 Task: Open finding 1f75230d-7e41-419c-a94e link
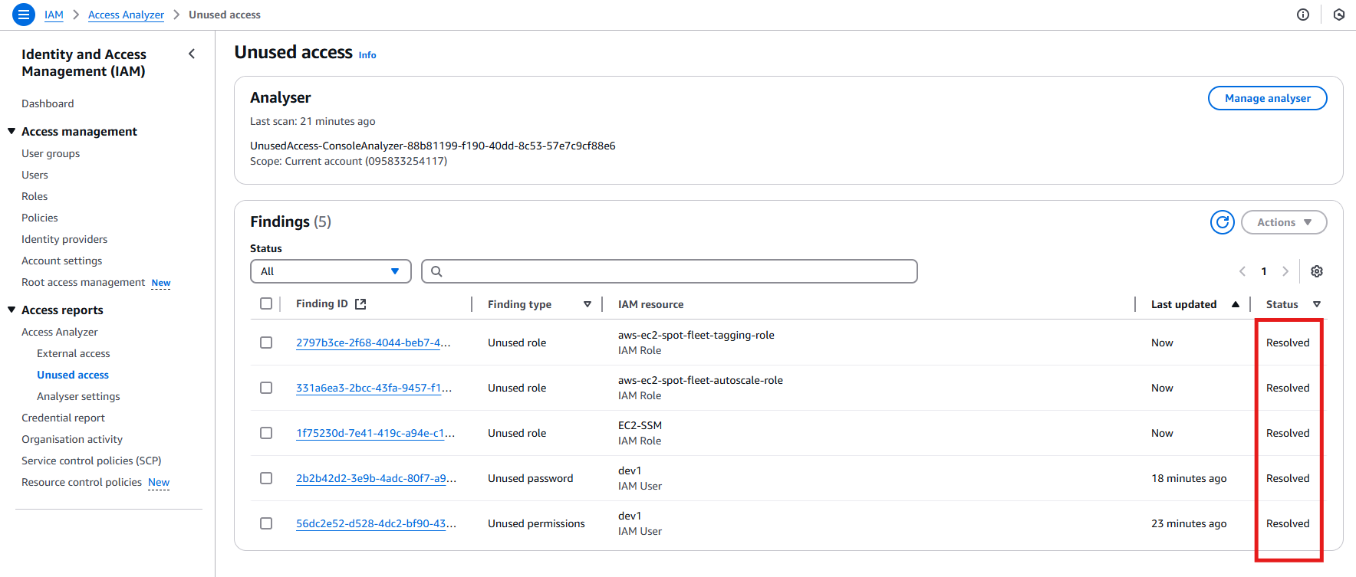tap(376, 433)
